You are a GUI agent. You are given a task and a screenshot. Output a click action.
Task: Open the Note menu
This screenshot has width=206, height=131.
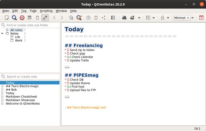6,11
